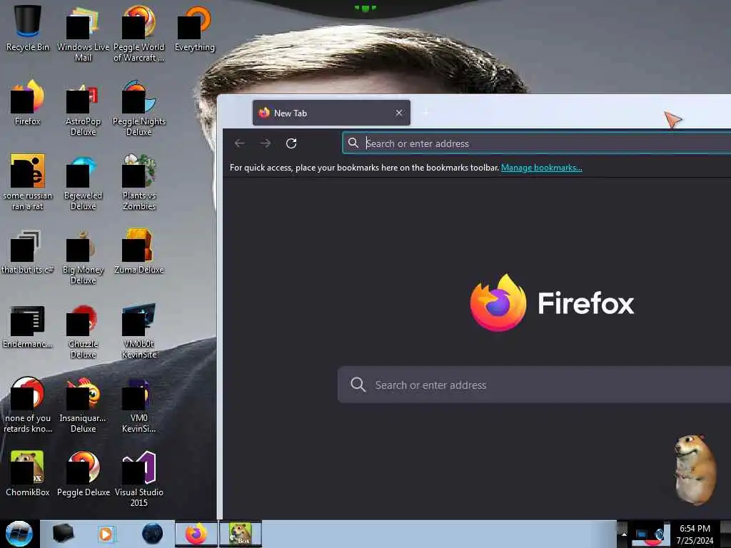Select the Peggle Nights Deluxe desktop icon

pyautogui.click(x=139, y=107)
